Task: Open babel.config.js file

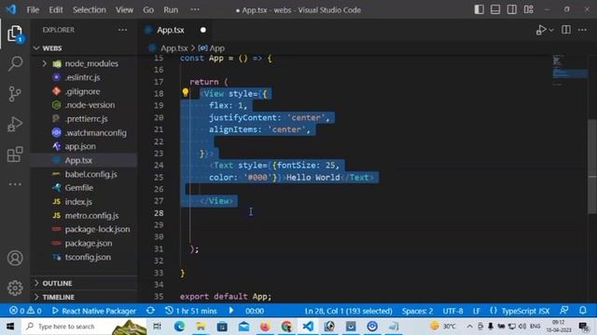Action: [x=91, y=174]
